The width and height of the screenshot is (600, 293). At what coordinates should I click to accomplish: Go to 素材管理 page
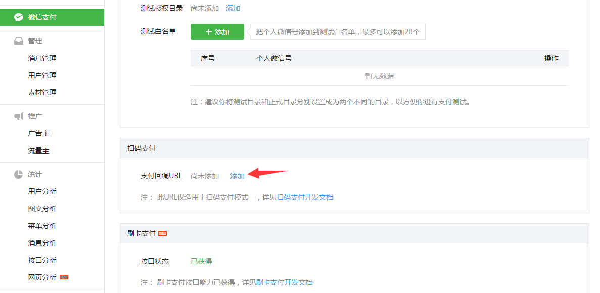(42, 92)
